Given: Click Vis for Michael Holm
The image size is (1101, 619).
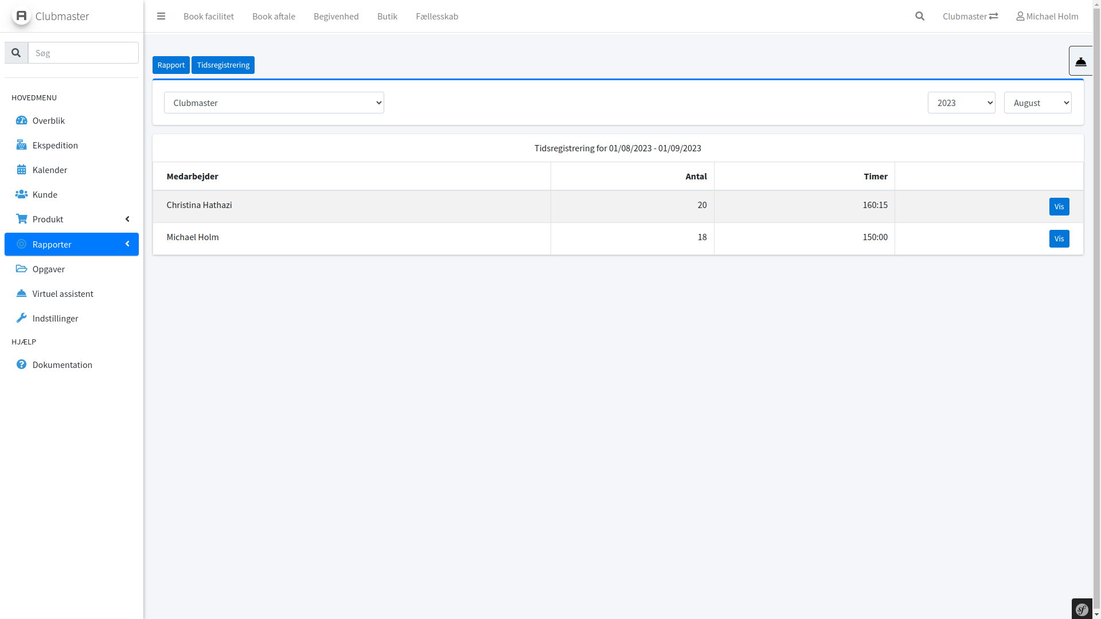Looking at the screenshot, I should pyautogui.click(x=1059, y=238).
